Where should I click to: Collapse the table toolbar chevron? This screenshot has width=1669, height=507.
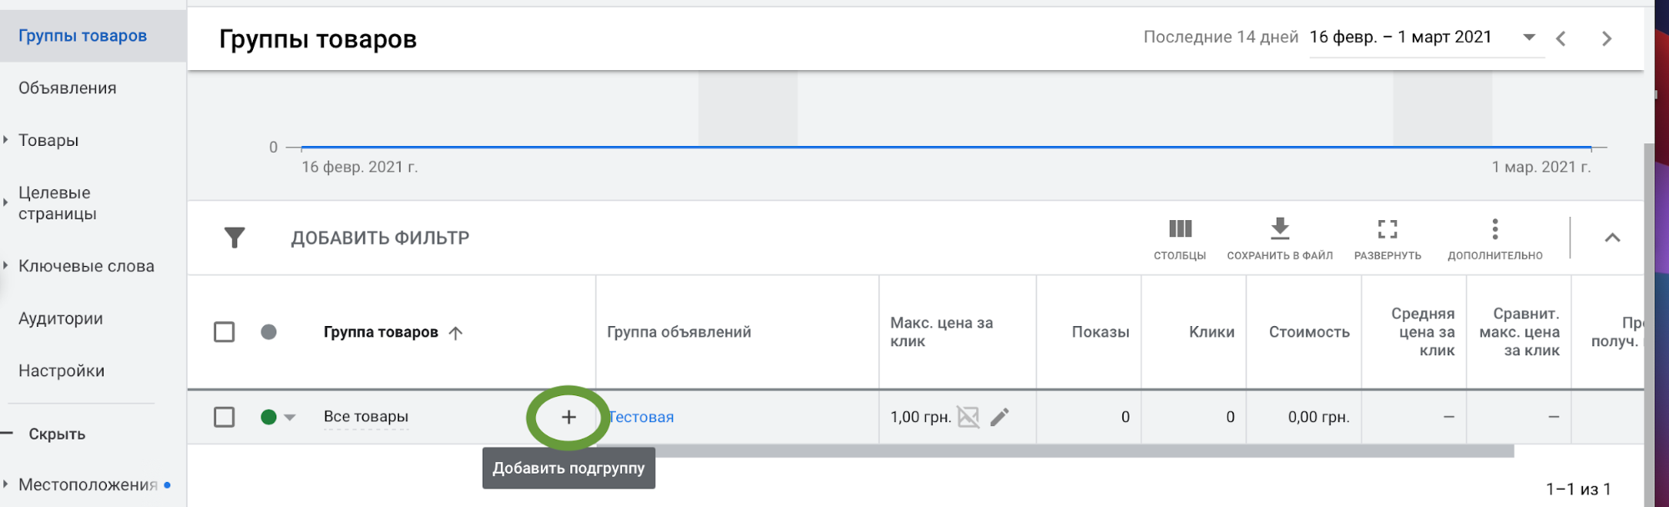pos(1612,238)
